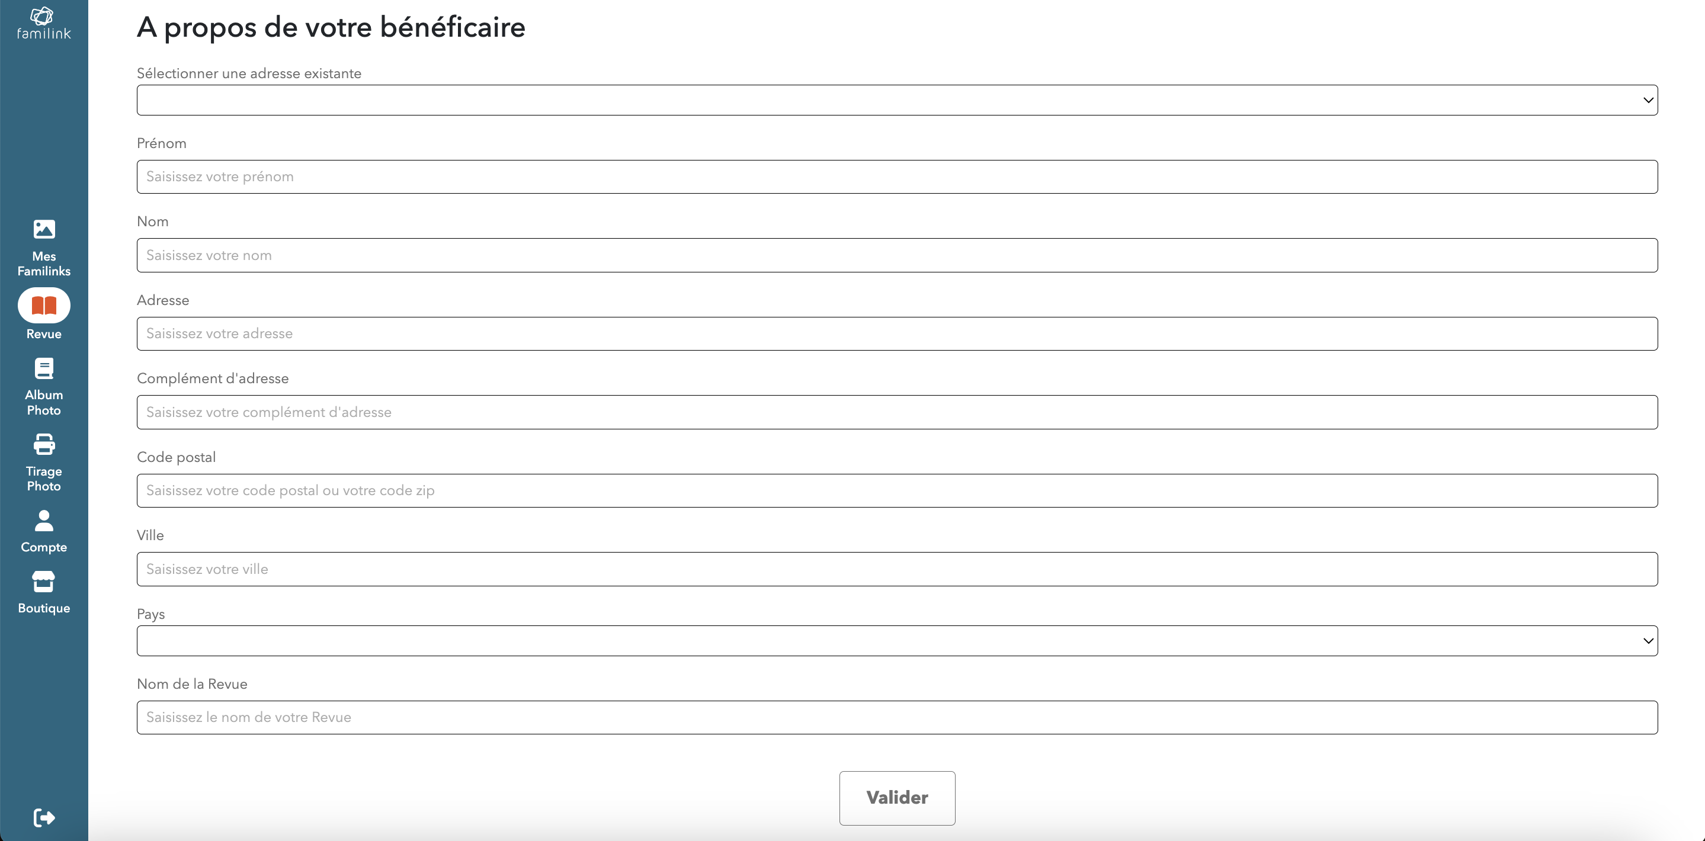Open the Compte user icon
The width and height of the screenshot is (1705, 841).
coord(44,521)
